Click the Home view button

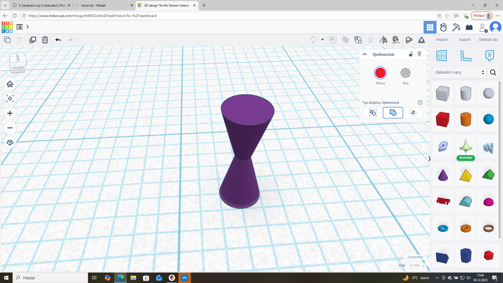10,84
